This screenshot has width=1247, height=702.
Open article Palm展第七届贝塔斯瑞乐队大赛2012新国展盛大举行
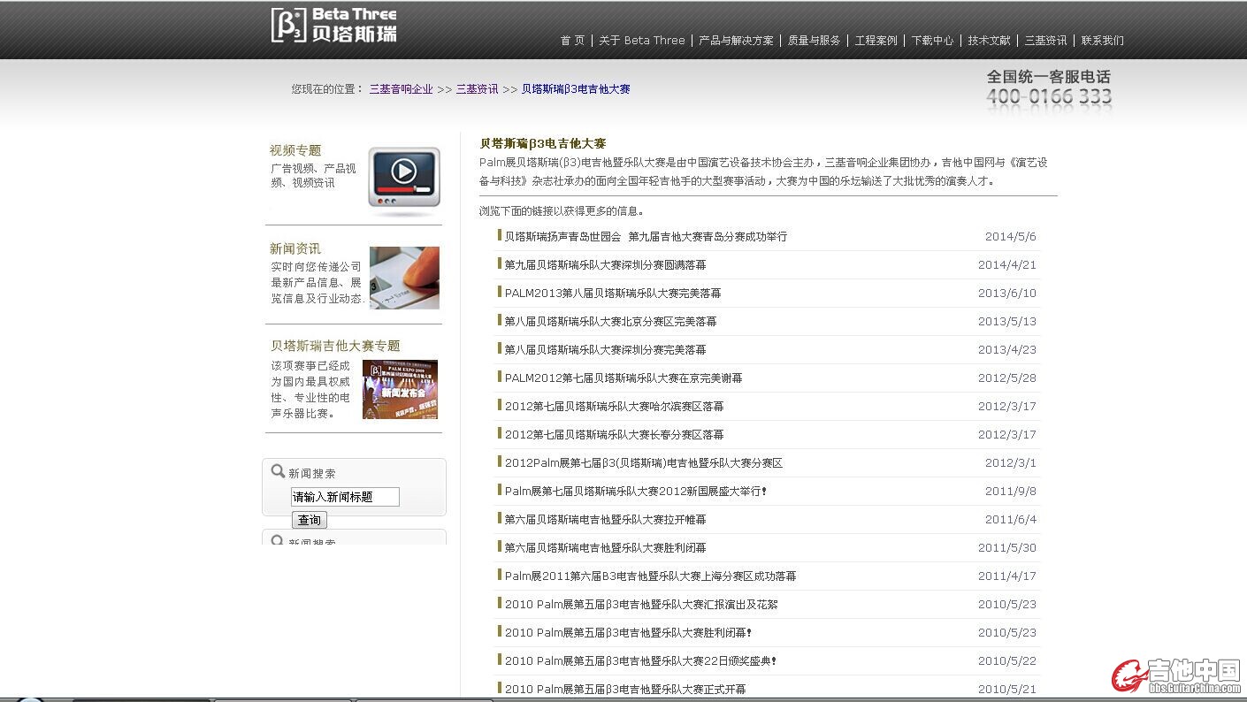(636, 492)
